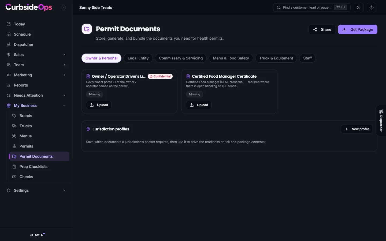
Task: Open Menus utensils icon
Action: tap(14, 136)
